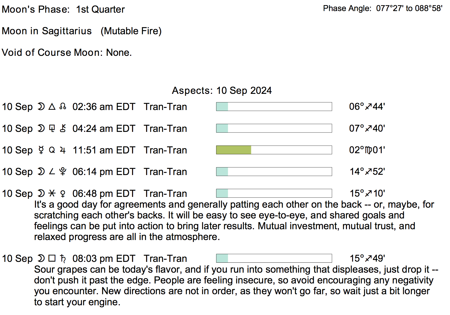
Task: Click the green strength bar for Mercury-Jupiter aspect
Action: coord(234,150)
